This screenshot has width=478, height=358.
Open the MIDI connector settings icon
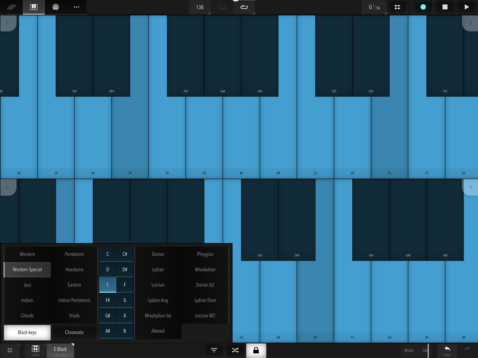[x=55, y=7]
